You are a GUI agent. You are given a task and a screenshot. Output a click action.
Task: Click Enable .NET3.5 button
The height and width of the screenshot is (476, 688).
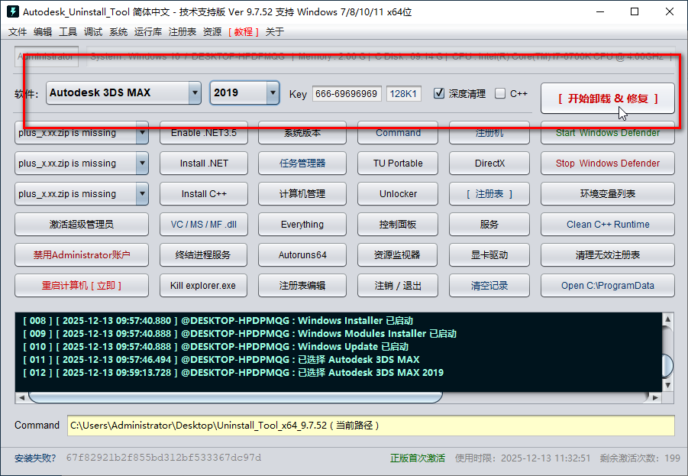coord(204,133)
